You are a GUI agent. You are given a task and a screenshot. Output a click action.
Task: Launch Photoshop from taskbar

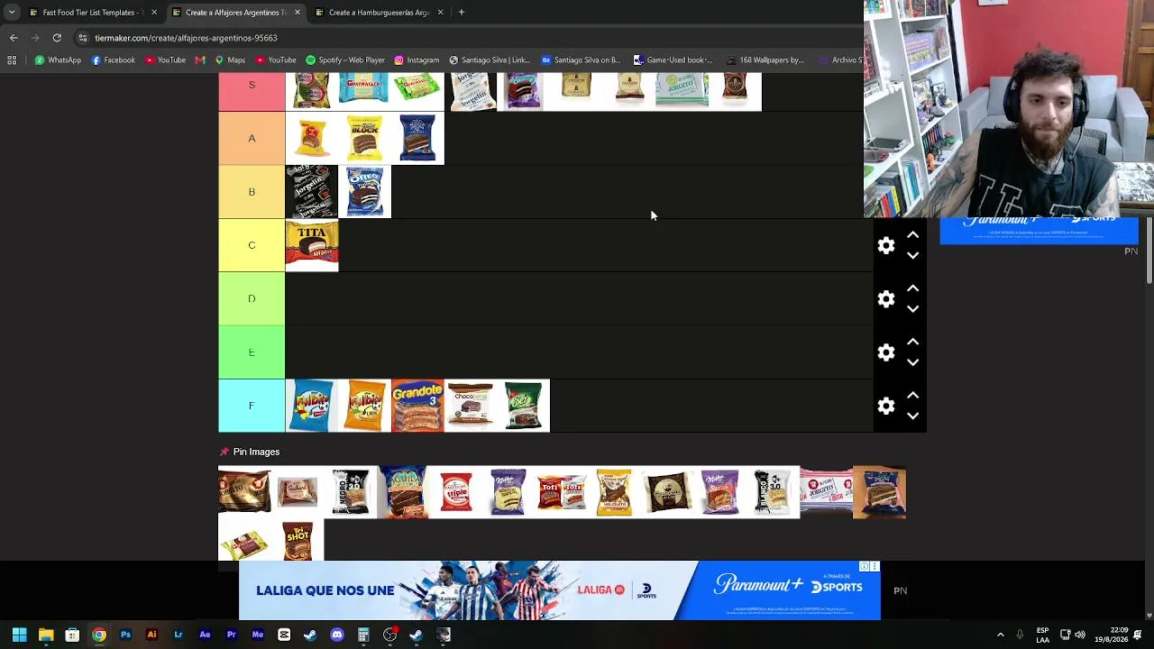(x=125, y=635)
